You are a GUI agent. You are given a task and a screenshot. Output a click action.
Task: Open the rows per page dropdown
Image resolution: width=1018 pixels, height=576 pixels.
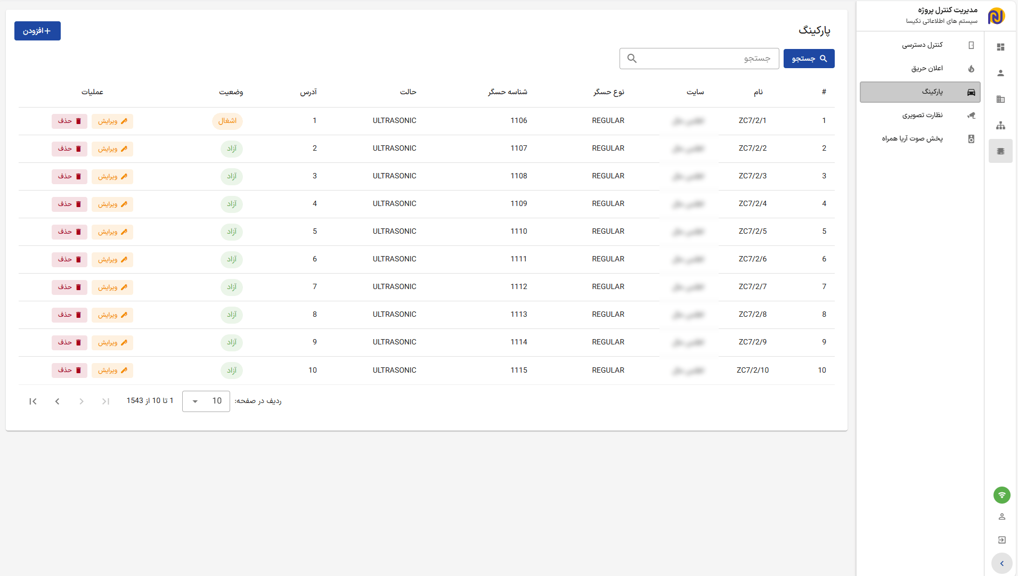pyautogui.click(x=206, y=401)
